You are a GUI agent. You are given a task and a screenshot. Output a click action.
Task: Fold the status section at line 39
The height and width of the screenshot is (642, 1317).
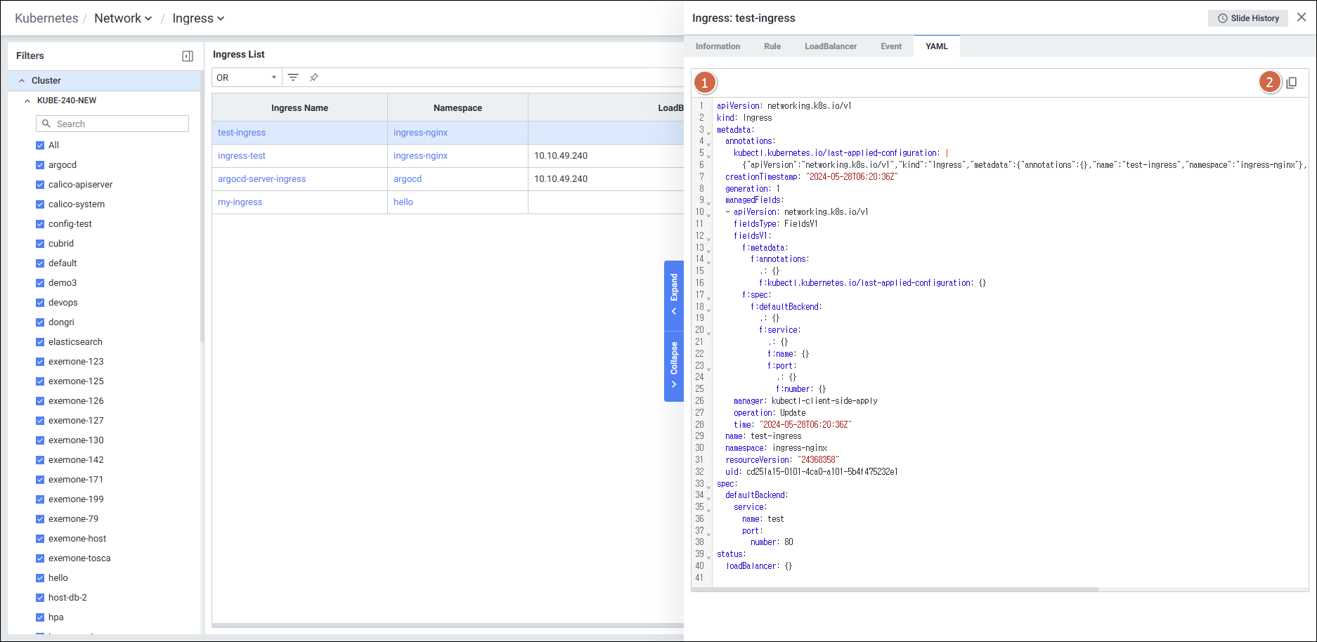pyautogui.click(x=708, y=557)
